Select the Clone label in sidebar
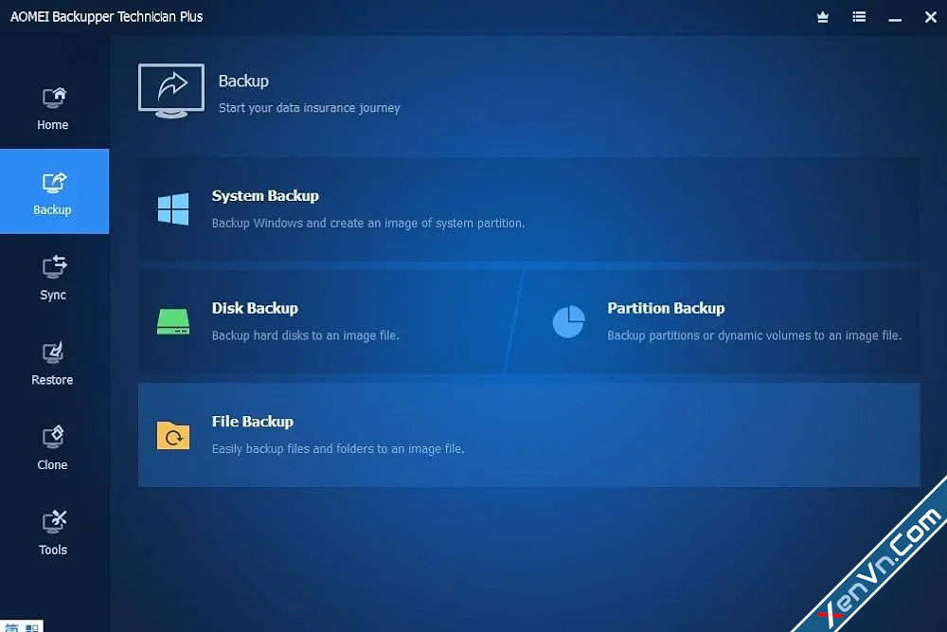947x632 pixels. (52, 464)
